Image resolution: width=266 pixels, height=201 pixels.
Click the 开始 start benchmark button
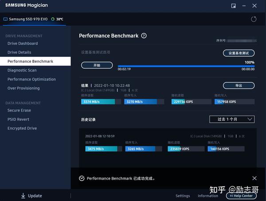coord(97,65)
